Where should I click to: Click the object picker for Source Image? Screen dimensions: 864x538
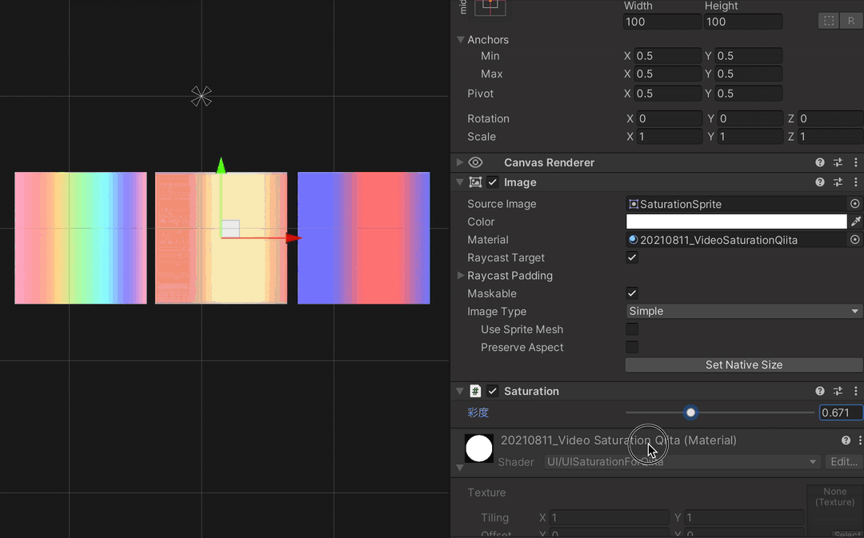(854, 203)
